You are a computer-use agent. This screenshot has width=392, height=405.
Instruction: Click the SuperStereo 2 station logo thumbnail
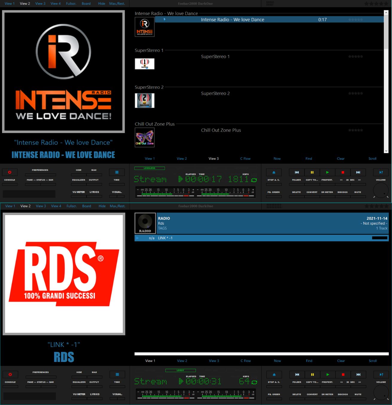[144, 101]
